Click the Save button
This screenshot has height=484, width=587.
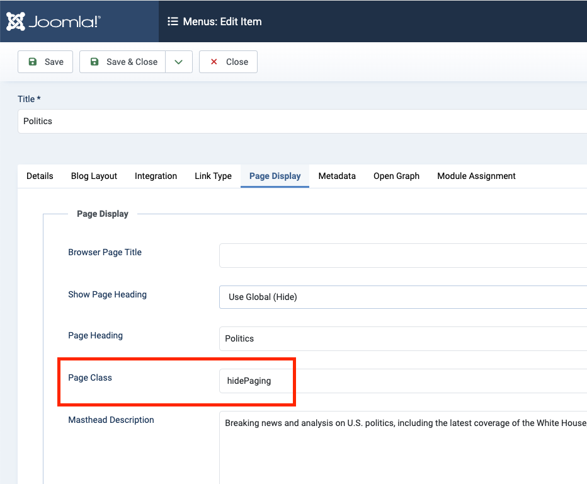pos(45,62)
